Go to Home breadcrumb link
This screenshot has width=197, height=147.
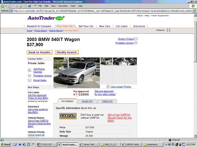coord(29,31)
